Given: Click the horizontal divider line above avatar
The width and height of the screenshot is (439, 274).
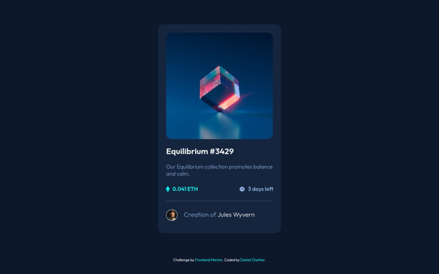Looking at the screenshot, I should tap(219, 201).
